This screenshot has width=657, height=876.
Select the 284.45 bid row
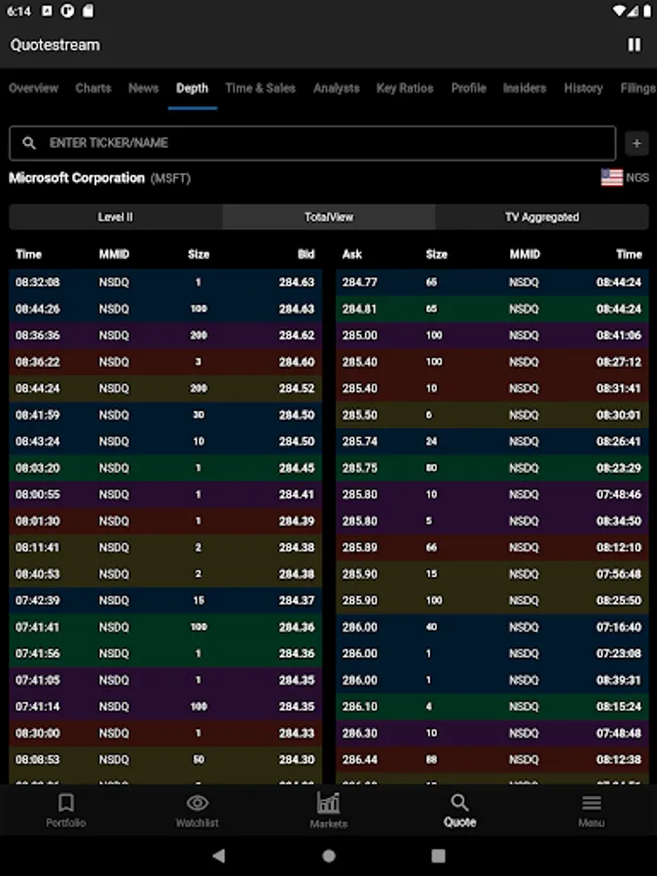coord(165,468)
